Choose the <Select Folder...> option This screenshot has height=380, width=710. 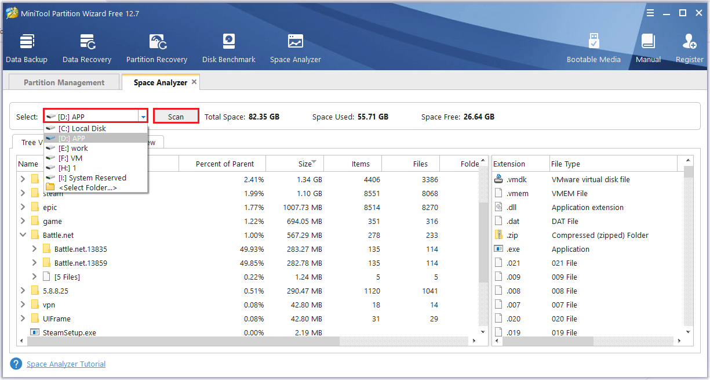pyautogui.click(x=96, y=187)
